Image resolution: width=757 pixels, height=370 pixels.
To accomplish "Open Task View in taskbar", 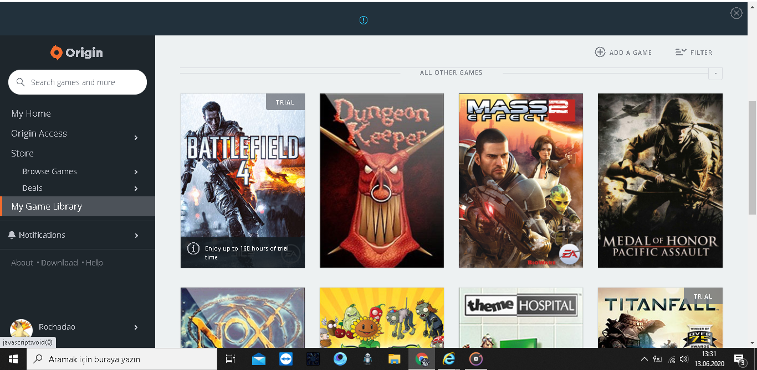I will [x=231, y=359].
